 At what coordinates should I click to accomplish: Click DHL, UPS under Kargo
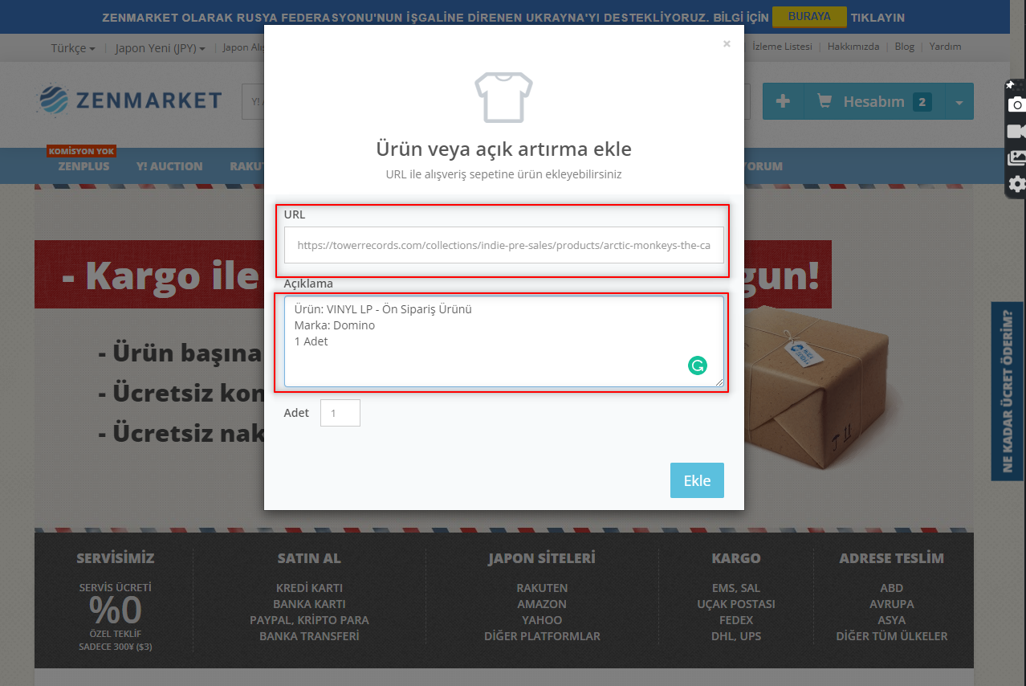point(736,636)
